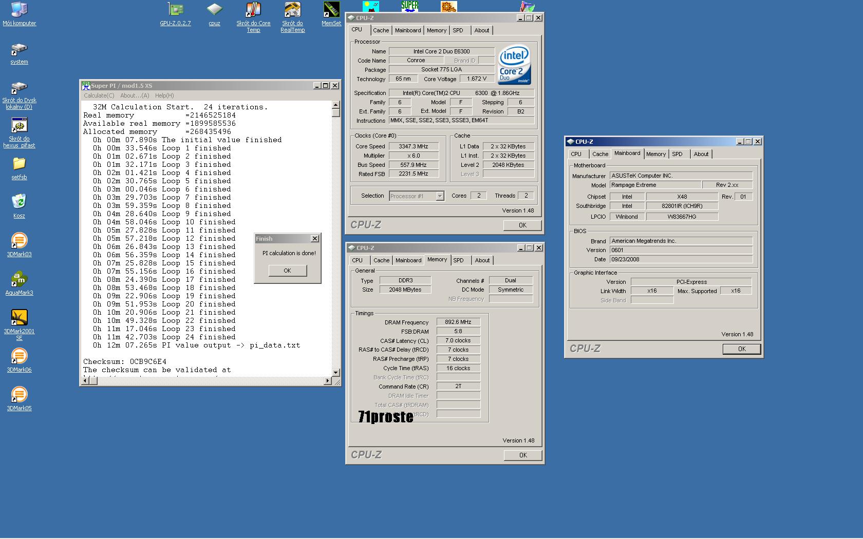Screen dimensions: 863x539
Task: Click the CPU-Z title icon in Mainboard window
Action: tap(570, 142)
